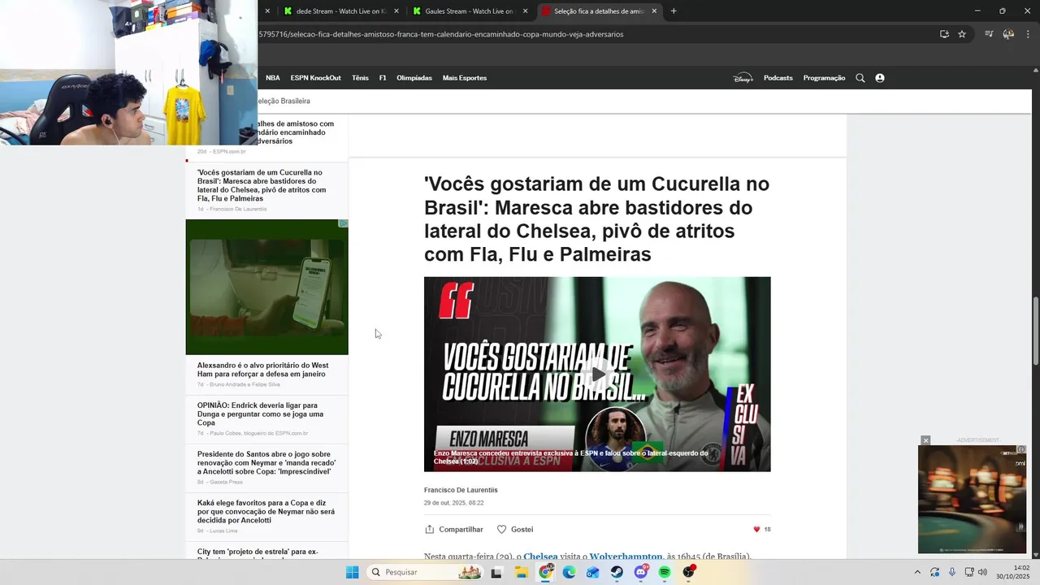The height and width of the screenshot is (585, 1040).
Task: Open Spotify from the taskbar
Action: [665, 572]
